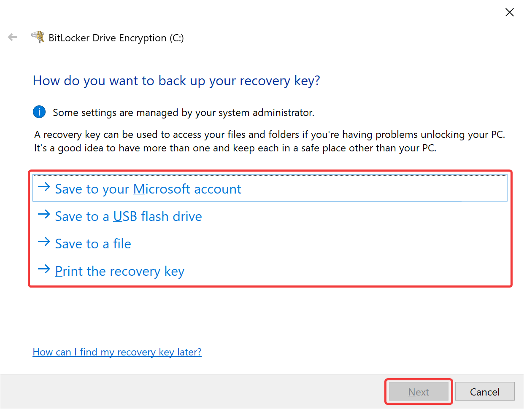Image resolution: width=524 pixels, height=409 pixels.
Task: Click the sentence starting It's a good idea
Action: (235, 148)
